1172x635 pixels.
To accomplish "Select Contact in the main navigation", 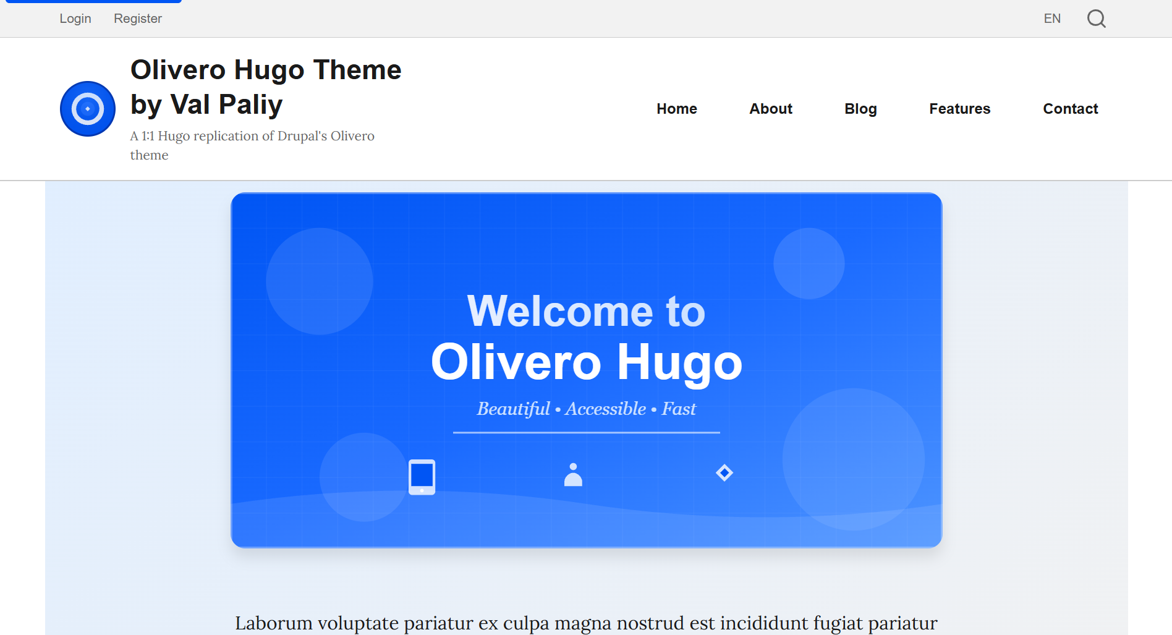I will (x=1070, y=109).
